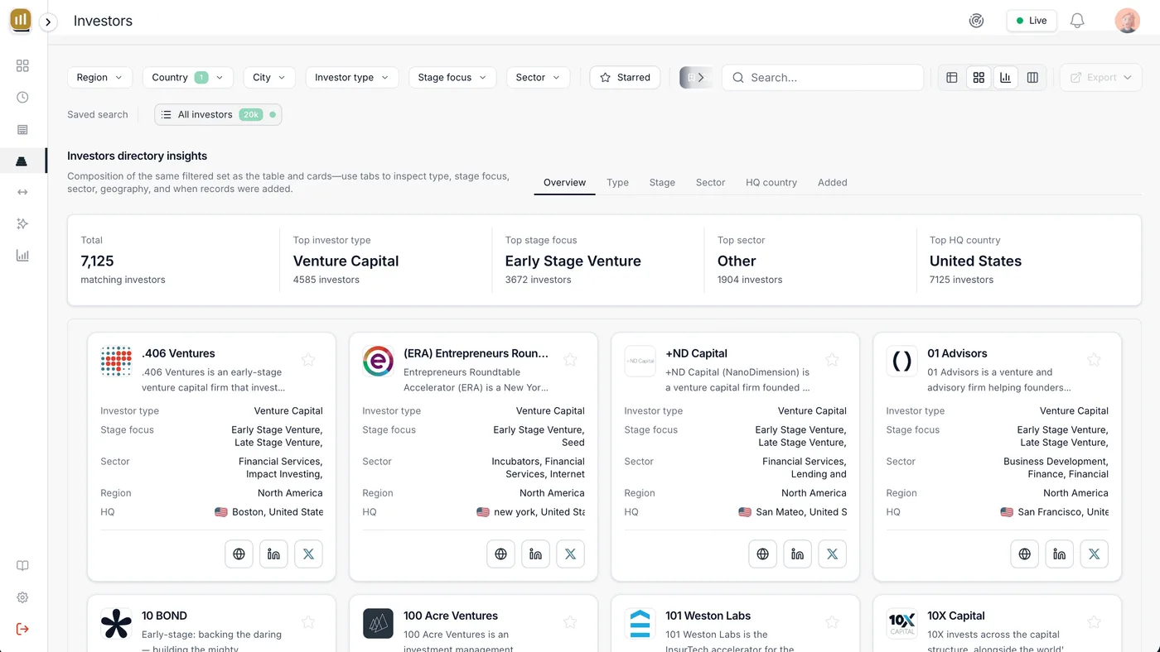The width and height of the screenshot is (1160, 652).
Task: Open the clock history icon in sidebar
Action: pyautogui.click(x=22, y=98)
